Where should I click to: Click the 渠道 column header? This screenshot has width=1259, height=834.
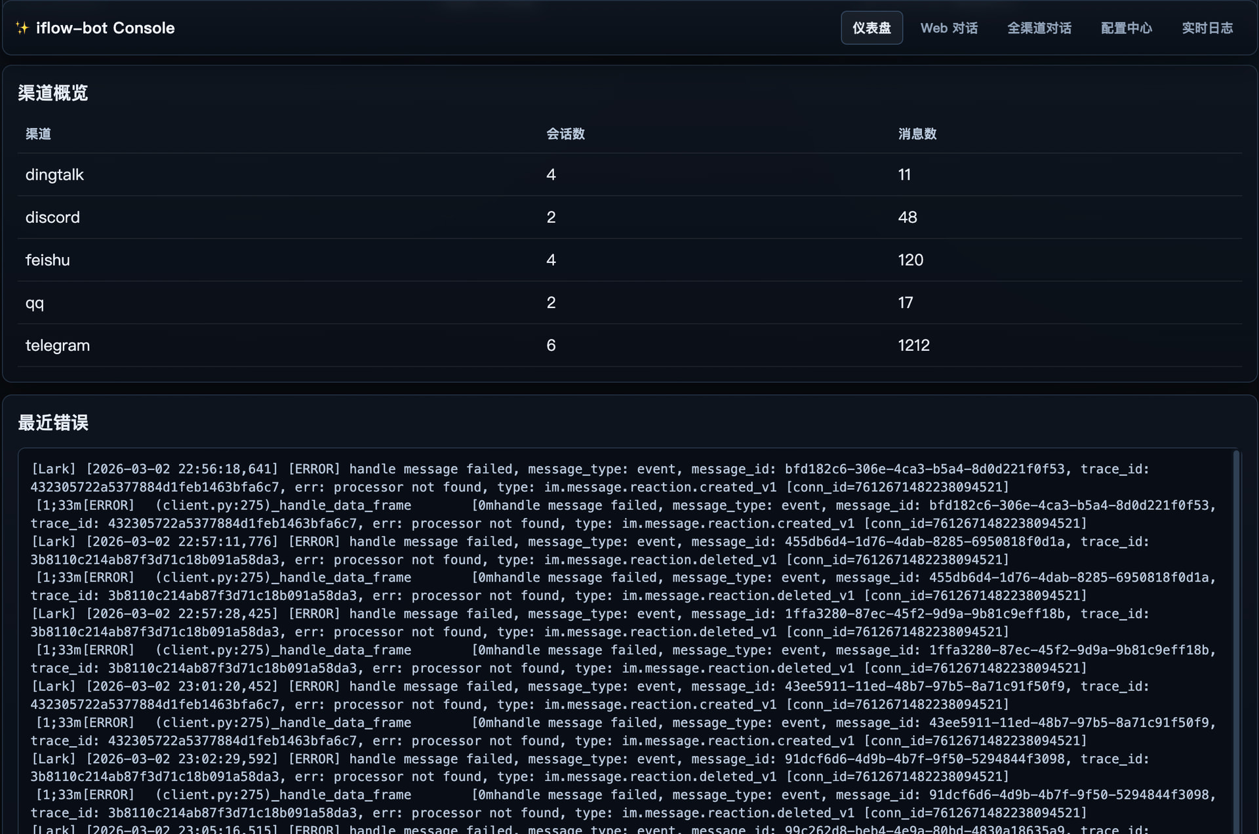[38, 134]
